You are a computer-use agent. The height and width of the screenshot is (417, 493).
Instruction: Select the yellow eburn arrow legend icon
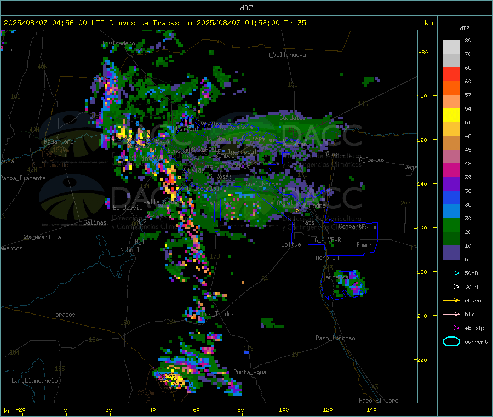pyautogui.click(x=451, y=301)
